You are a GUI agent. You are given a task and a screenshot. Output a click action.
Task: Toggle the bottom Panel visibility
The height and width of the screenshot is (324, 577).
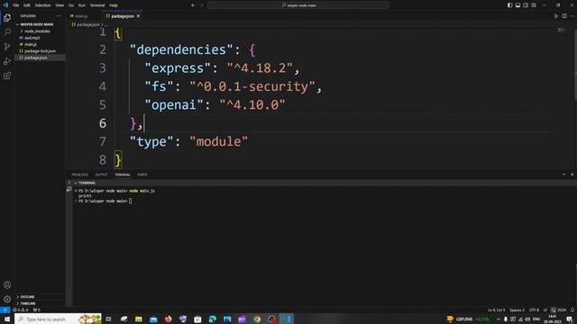[x=517, y=5]
